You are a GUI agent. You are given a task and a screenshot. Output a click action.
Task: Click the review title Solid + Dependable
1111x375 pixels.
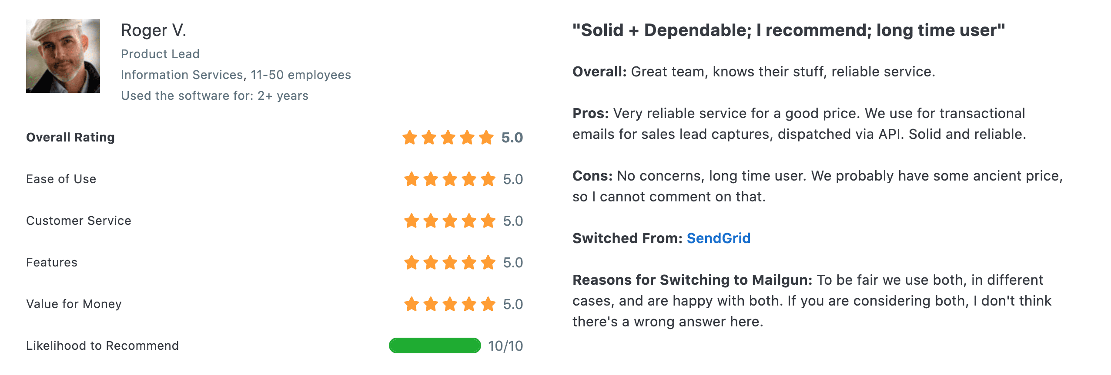789,30
